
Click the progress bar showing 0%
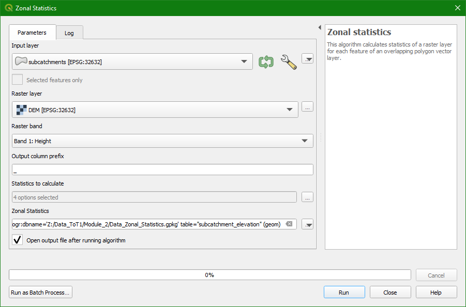tap(209, 274)
